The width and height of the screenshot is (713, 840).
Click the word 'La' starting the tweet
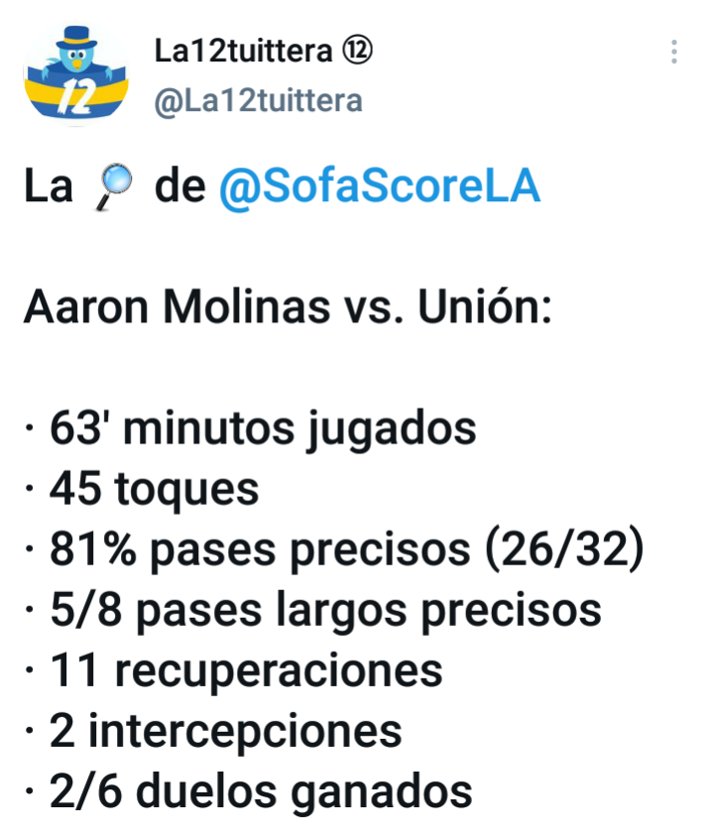point(49,186)
